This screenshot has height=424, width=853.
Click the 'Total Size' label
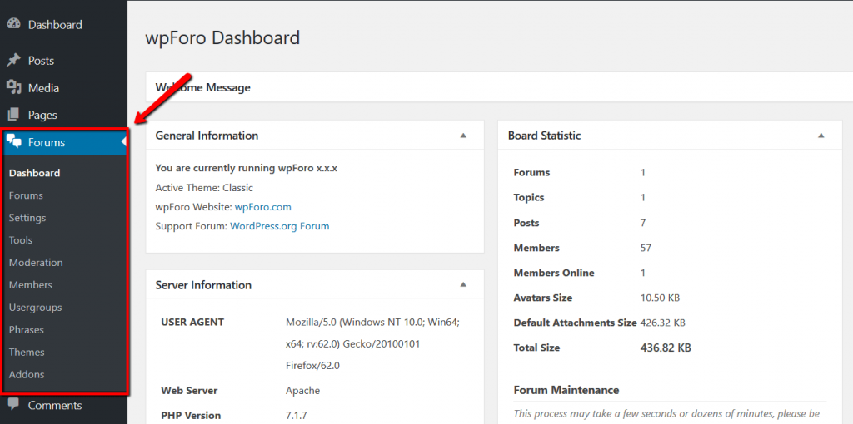tap(536, 348)
